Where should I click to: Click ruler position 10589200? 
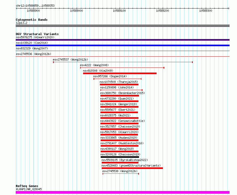pyautogui.click(x=162, y=11)
